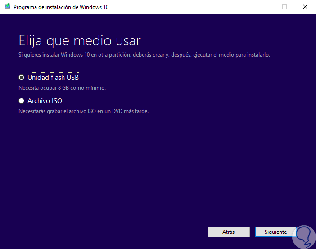The height and width of the screenshot is (249, 316).
Task: Go back with the Atrás button
Action: 229,232
